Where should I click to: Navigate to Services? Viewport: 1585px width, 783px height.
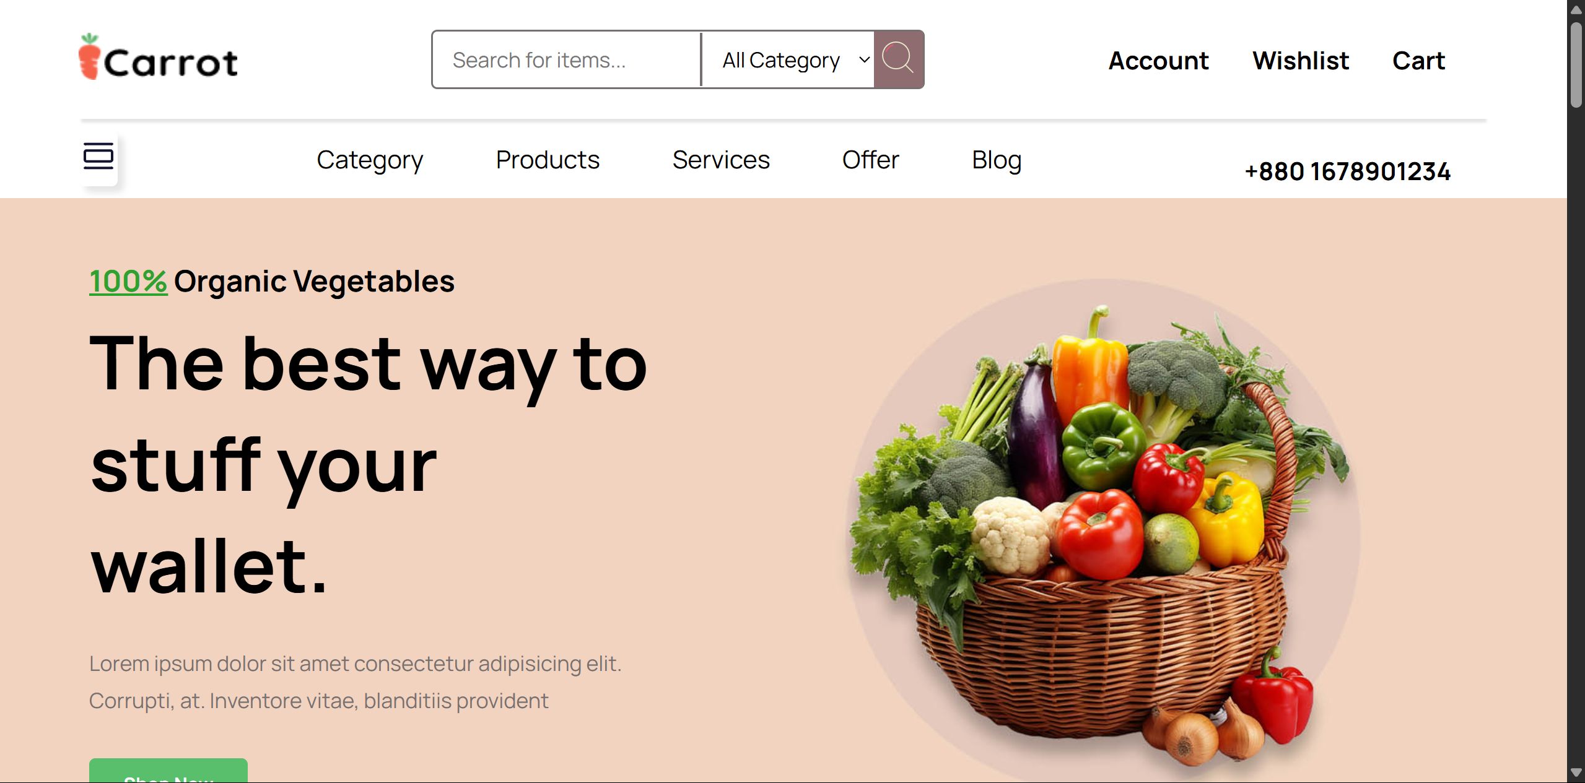tap(721, 160)
